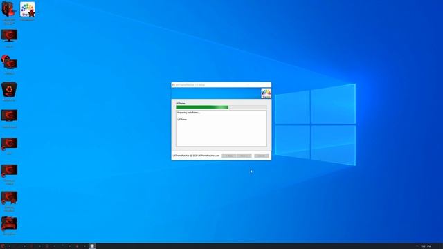This screenshot has height=249, width=443.
Task: Click the green installation progress bar
Action: click(x=221, y=107)
